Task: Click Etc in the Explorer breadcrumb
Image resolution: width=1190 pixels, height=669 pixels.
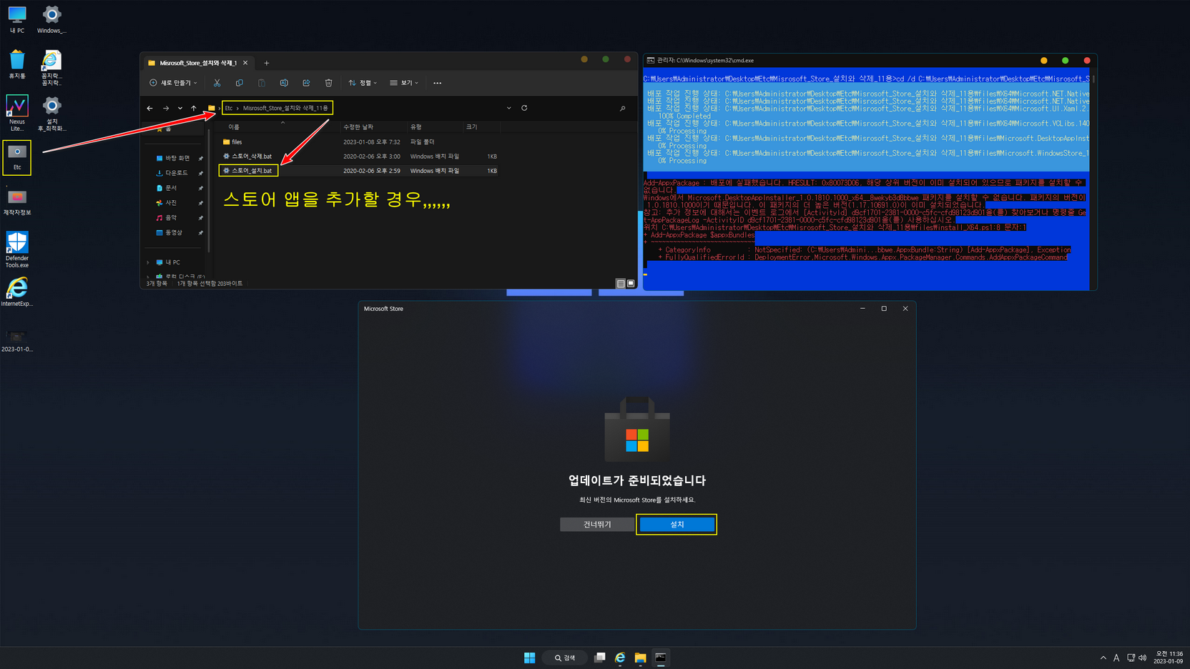Action: (x=229, y=108)
